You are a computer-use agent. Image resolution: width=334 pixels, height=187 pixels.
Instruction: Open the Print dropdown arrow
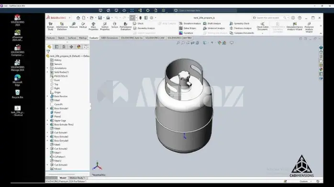pos(112,18)
